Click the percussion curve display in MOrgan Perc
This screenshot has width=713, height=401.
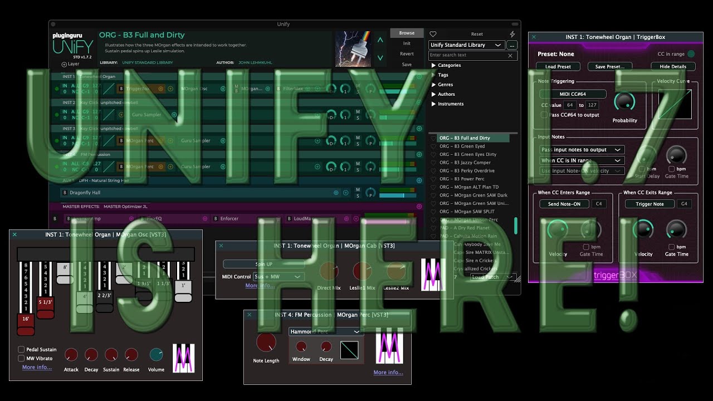(349, 350)
